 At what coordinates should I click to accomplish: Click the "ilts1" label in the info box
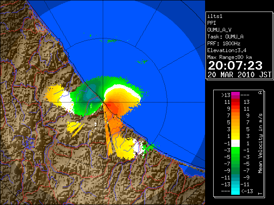pyautogui.click(x=215, y=16)
